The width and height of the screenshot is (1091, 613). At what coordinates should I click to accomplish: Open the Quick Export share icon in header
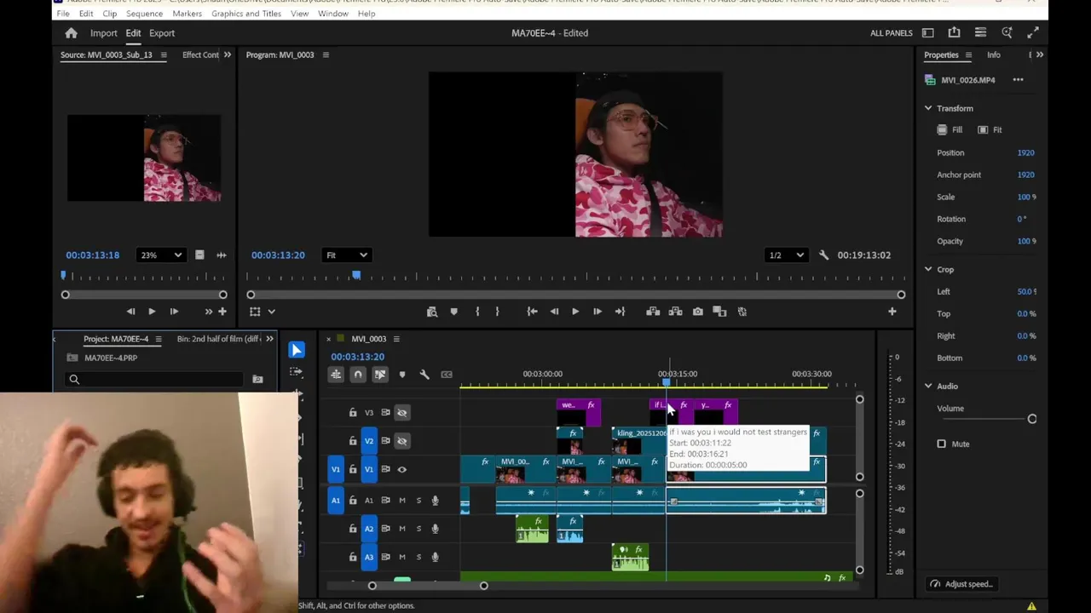[x=954, y=33]
